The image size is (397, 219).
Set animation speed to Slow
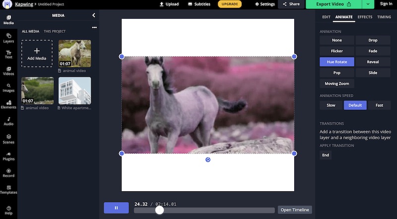(331, 105)
